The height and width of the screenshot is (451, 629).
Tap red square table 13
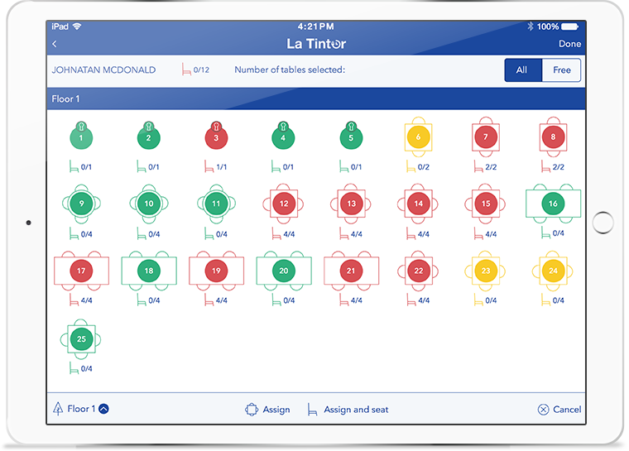coord(351,204)
